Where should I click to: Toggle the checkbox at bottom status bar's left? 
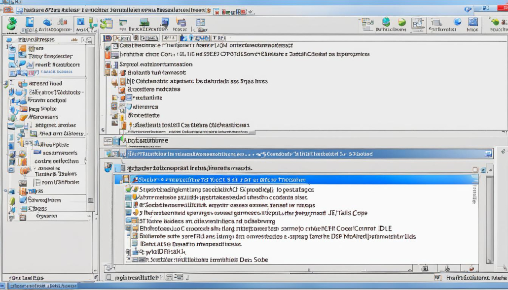pos(109,277)
